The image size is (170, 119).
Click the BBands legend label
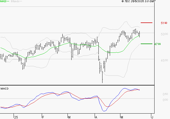(15, 1)
